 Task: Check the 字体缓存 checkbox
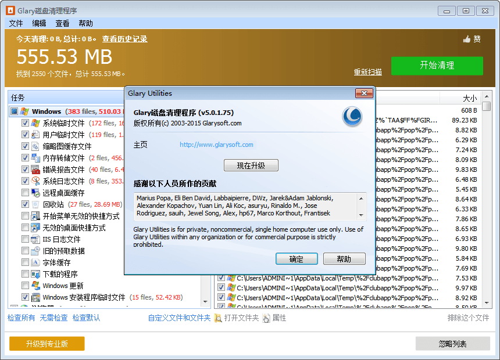(25, 262)
